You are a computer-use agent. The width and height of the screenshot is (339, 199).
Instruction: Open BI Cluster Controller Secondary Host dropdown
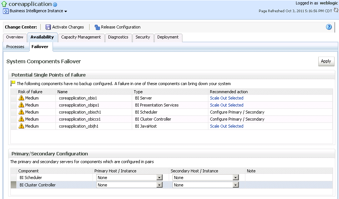point(236,185)
